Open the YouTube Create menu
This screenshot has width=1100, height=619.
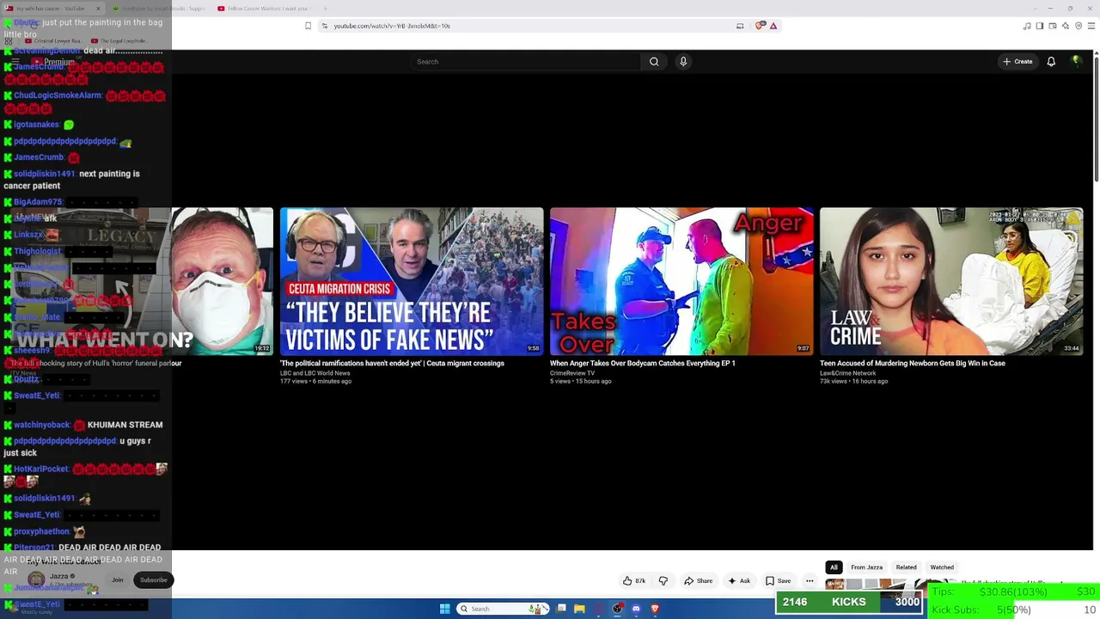pos(1017,62)
